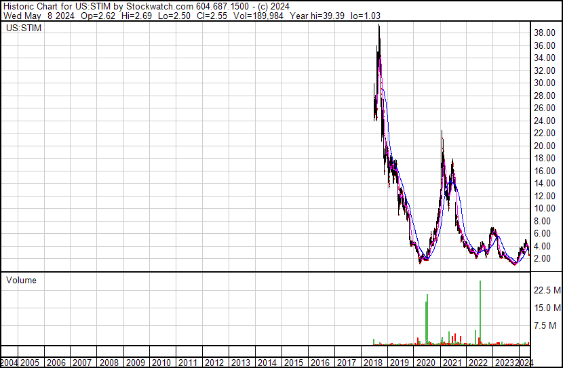
Task: Click the tall green volume bar in 2020
Action: (427, 319)
